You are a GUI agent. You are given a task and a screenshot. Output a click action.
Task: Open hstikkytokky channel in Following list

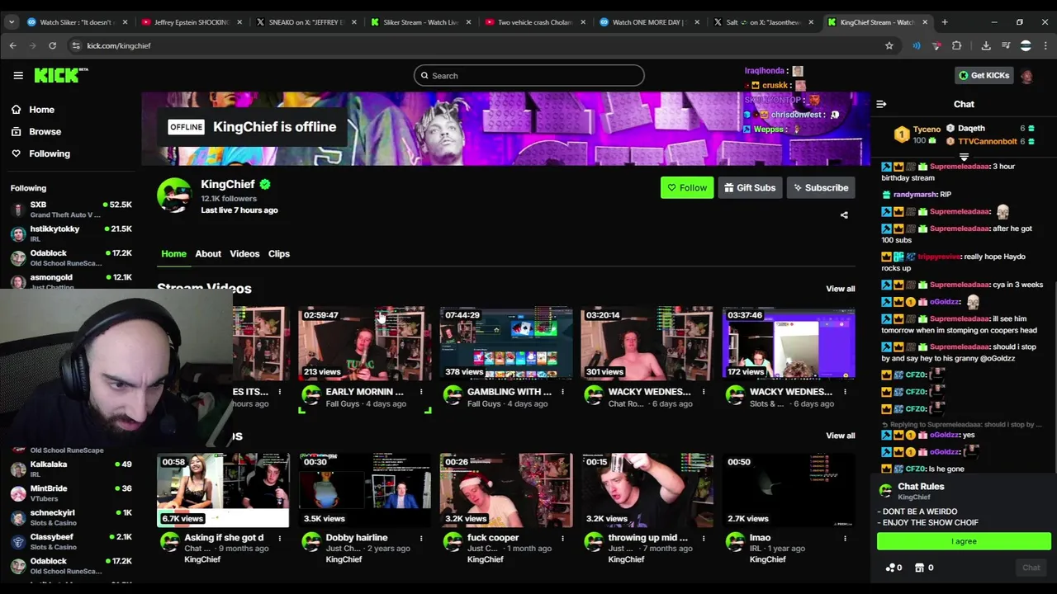tap(71, 233)
